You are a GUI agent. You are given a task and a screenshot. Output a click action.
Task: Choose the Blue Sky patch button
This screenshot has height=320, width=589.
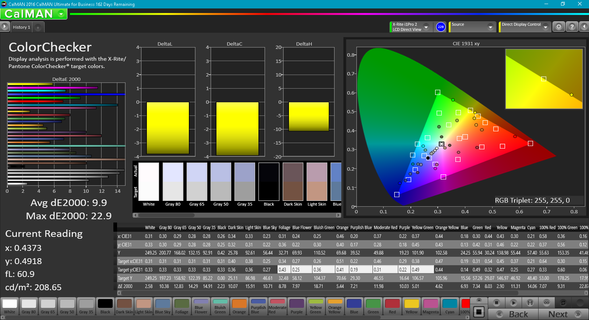[163, 306]
